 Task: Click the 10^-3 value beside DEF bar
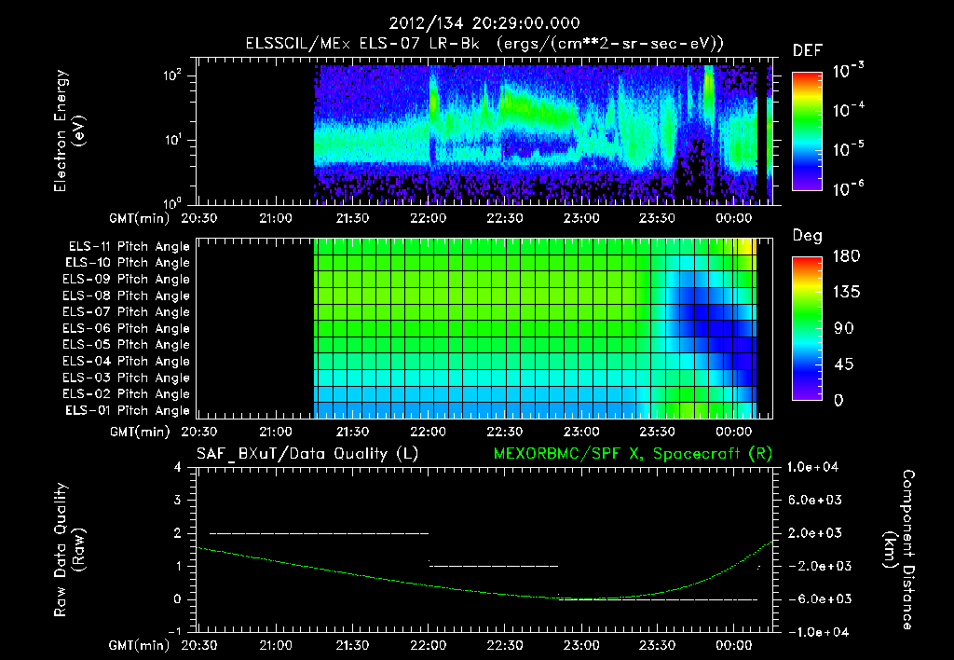tap(848, 70)
